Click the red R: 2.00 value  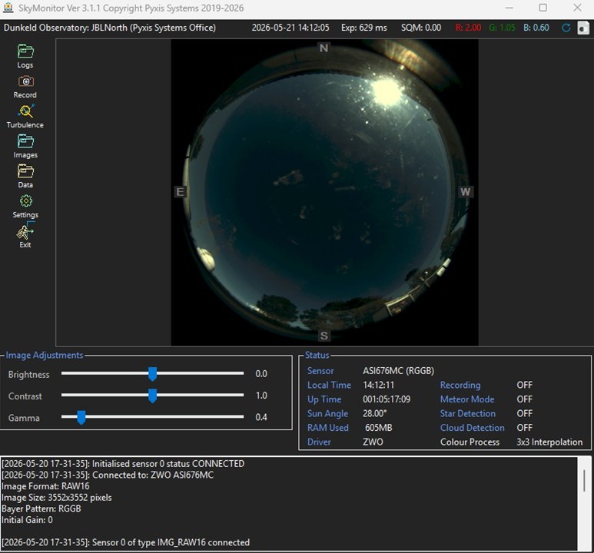click(468, 28)
